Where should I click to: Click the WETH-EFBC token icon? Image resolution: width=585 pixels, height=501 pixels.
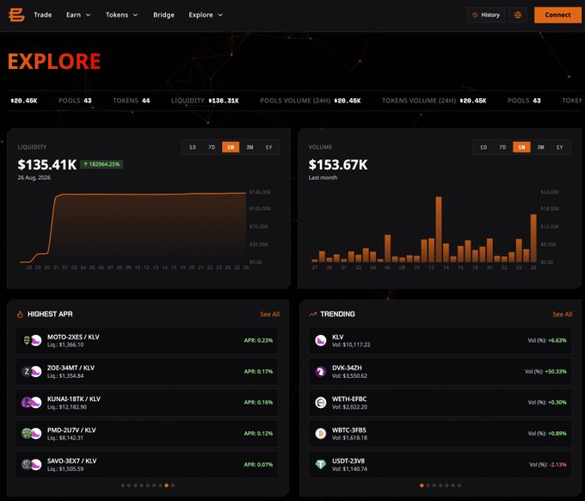coord(321,403)
